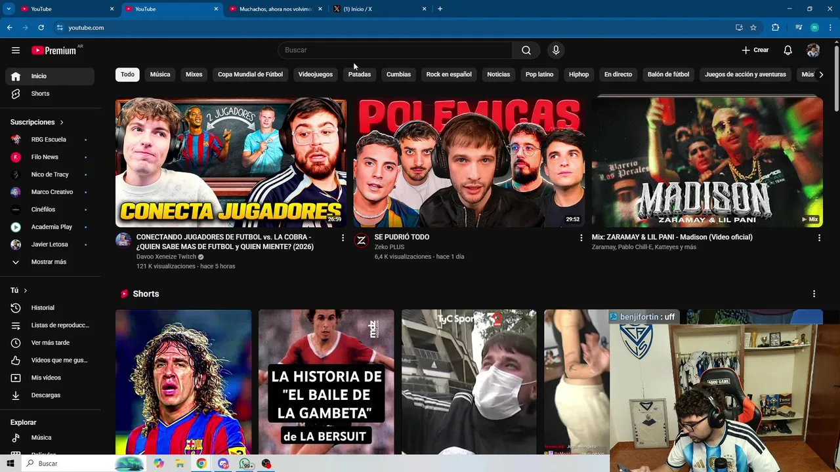
Task: Open Chrome extensions puzzle icon
Action: (775, 28)
